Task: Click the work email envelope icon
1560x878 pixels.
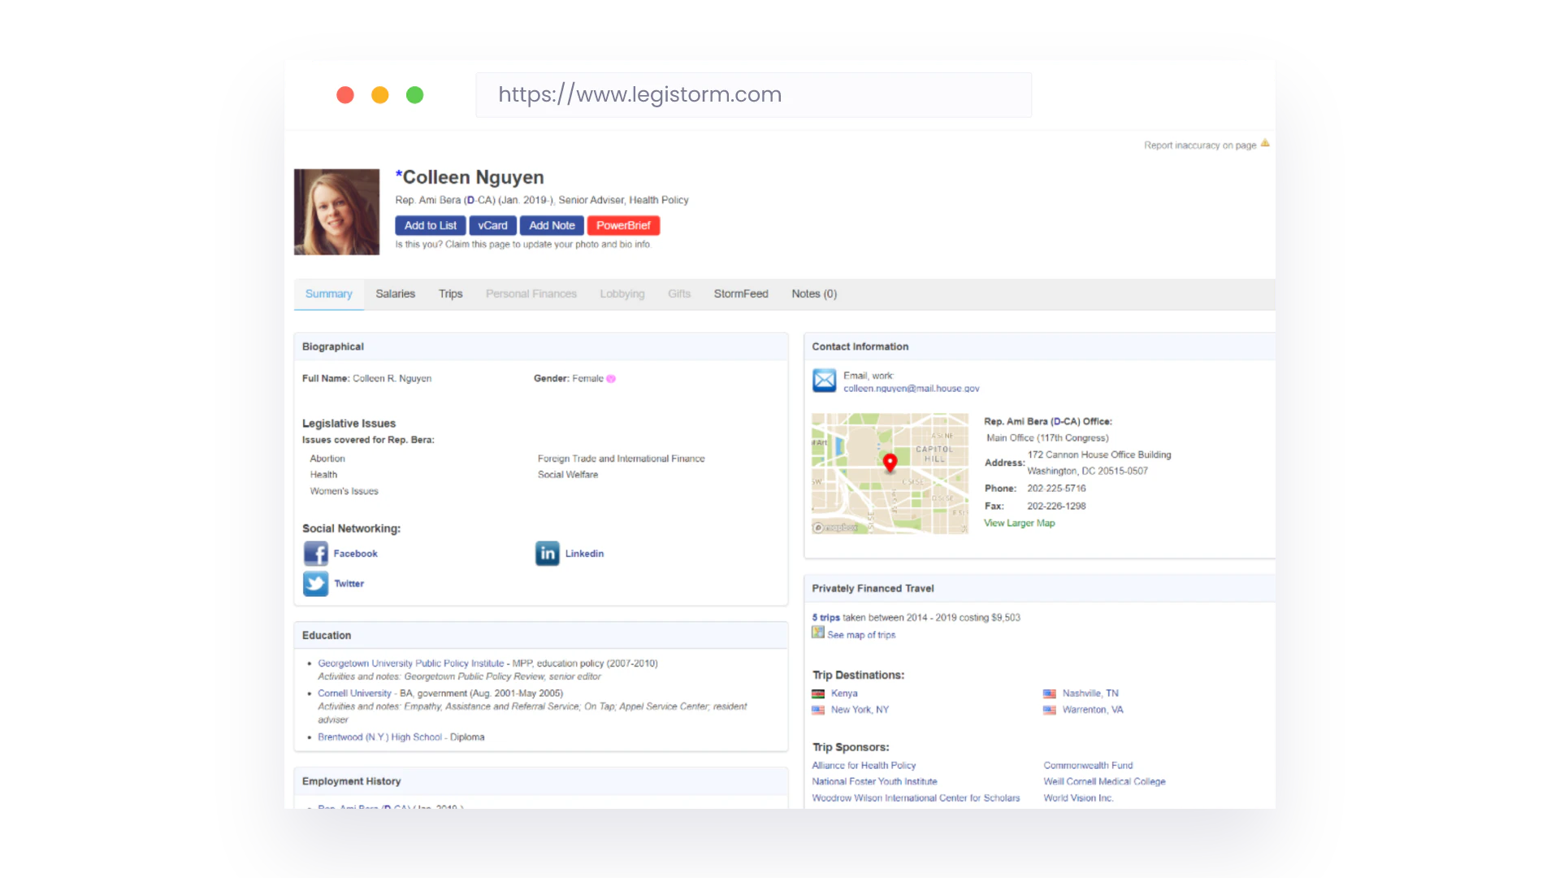Action: (824, 380)
